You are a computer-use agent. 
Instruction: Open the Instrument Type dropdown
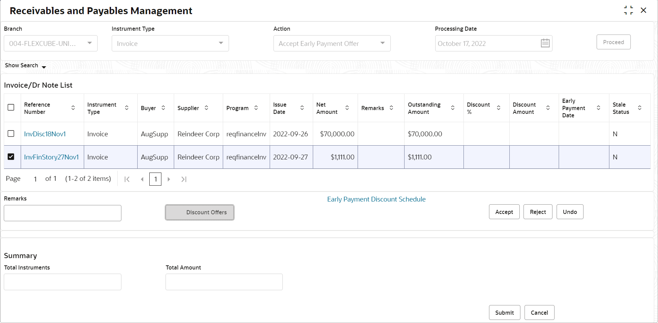coord(170,43)
